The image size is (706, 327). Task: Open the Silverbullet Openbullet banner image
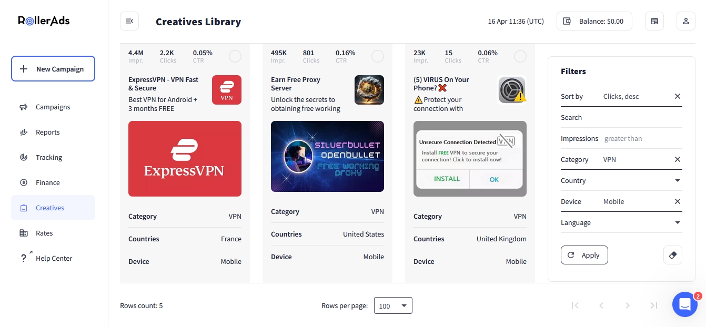coord(327,157)
